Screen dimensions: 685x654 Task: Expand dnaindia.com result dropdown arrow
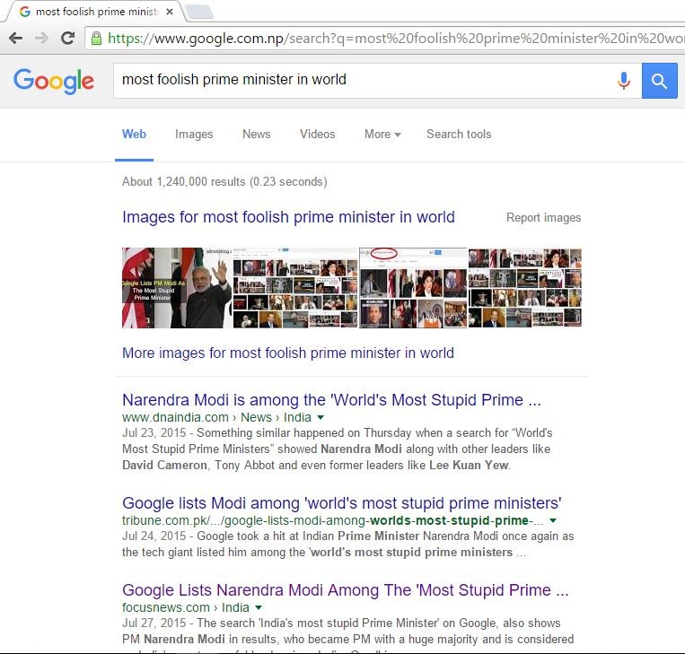321,417
